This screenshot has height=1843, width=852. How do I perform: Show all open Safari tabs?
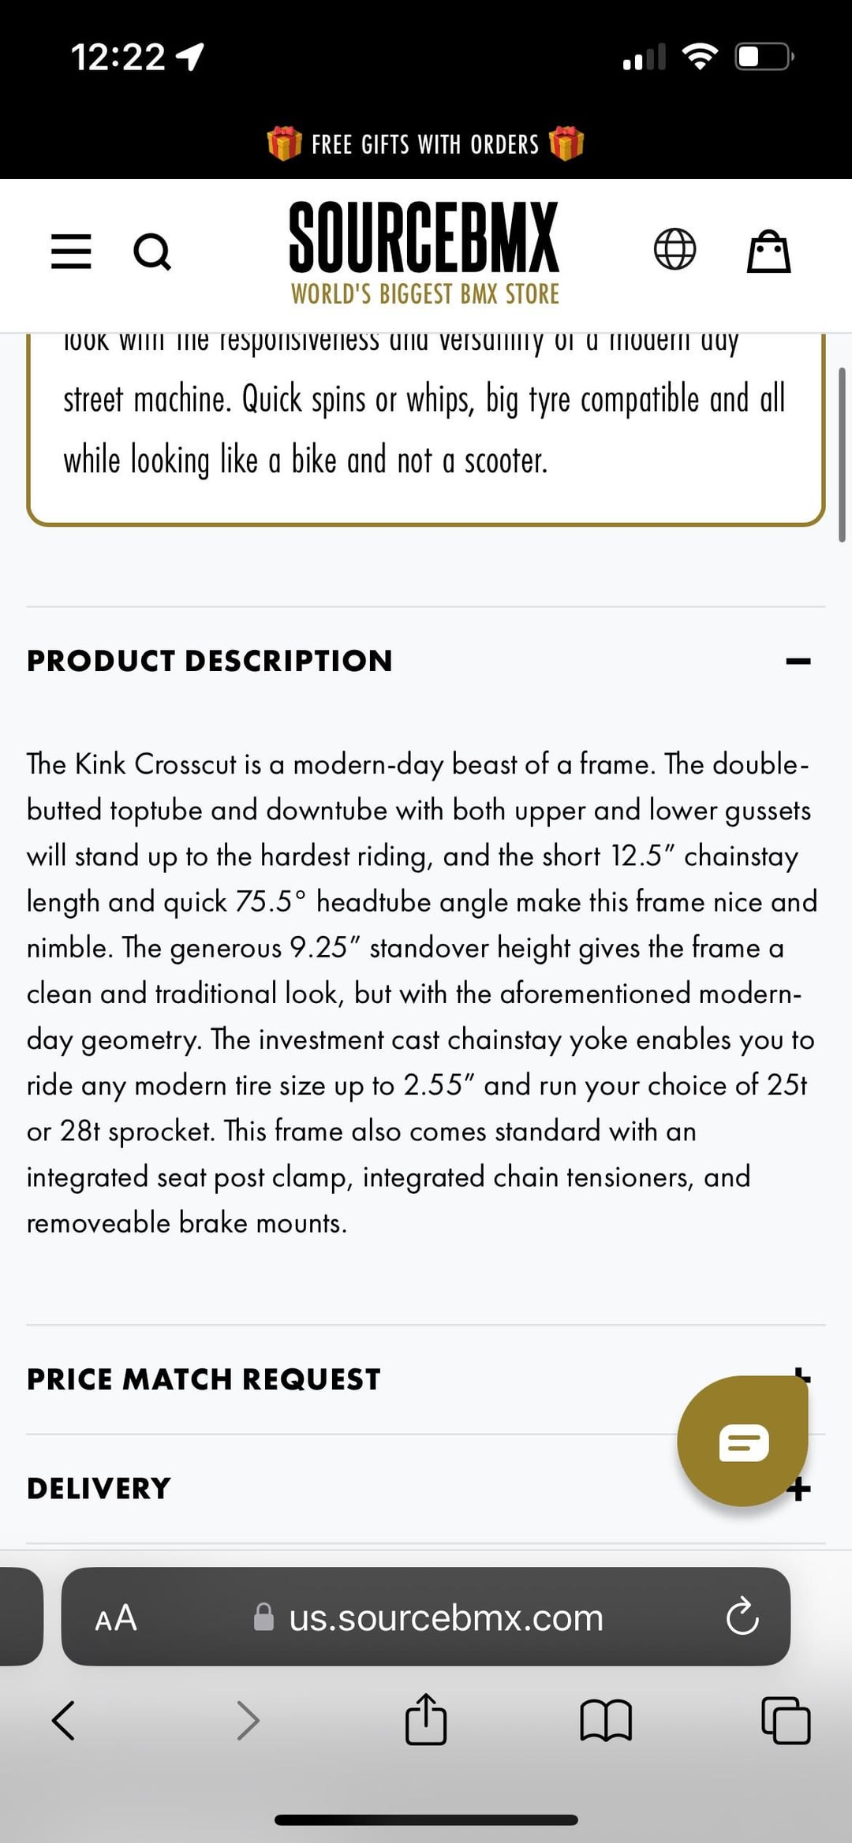pos(786,1720)
